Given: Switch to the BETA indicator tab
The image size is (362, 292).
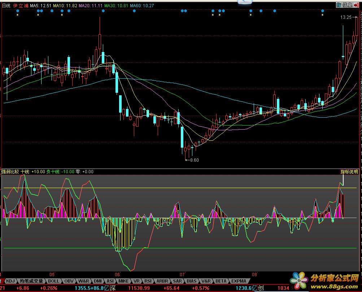Looking at the screenshot, I should point(221,281).
